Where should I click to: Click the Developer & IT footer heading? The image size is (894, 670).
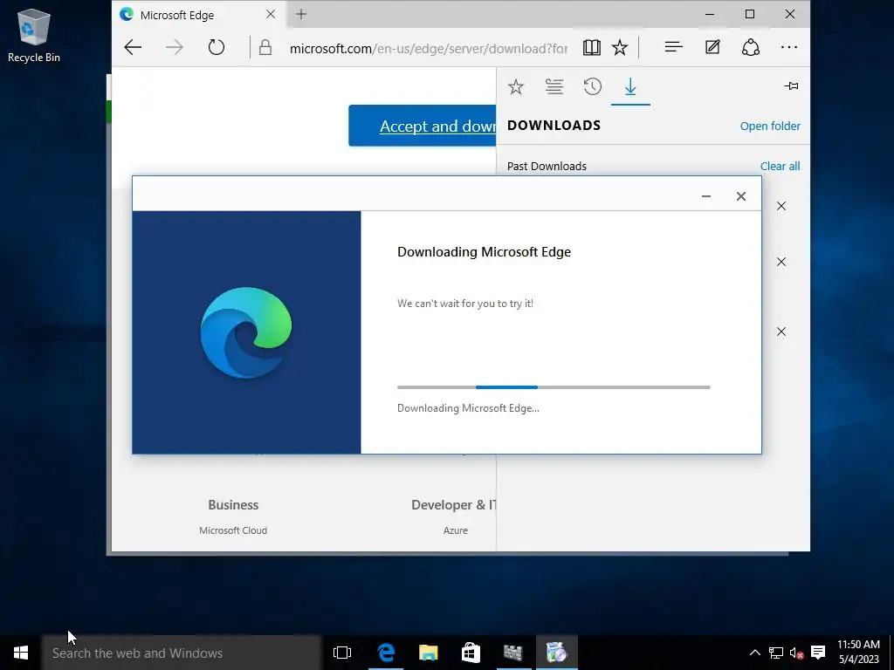[x=454, y=505]
